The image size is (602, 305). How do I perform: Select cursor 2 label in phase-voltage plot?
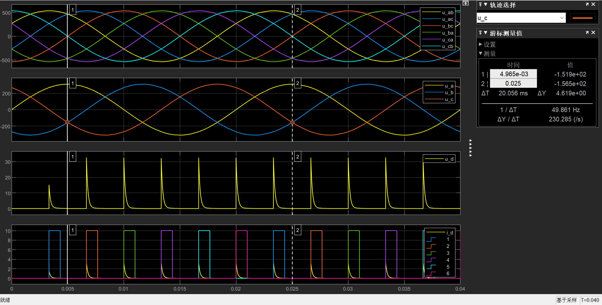[x=298, y=83]
